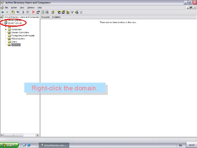Minimize the inner console window
The image size is (197, 148).
click(x=188, y=7)
